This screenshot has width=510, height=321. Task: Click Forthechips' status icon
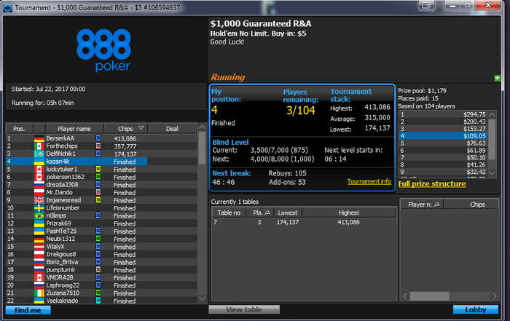(x=98, y=146)
